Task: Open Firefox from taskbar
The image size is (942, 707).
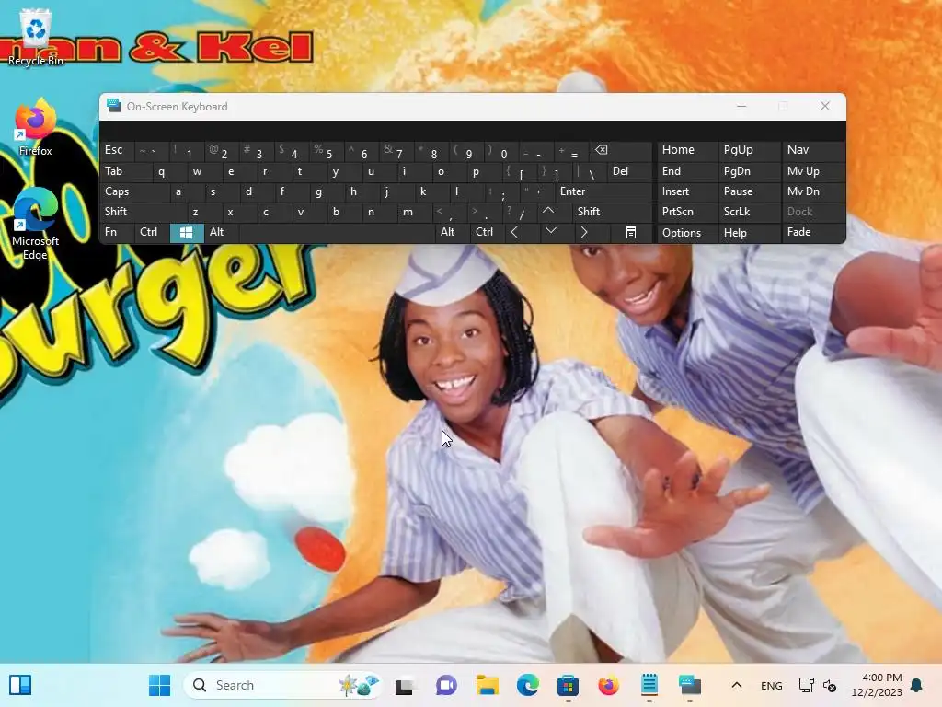Action: coord(609,685)
